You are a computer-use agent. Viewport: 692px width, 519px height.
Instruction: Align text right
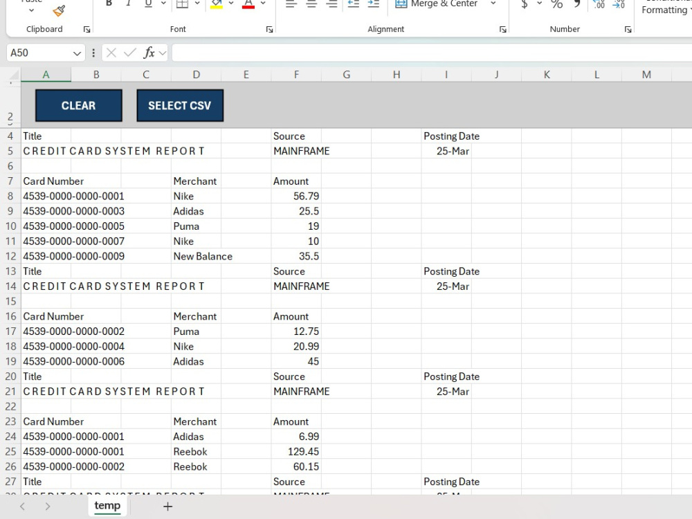pos(332,3)
